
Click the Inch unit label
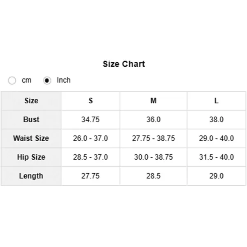(64, 80)
